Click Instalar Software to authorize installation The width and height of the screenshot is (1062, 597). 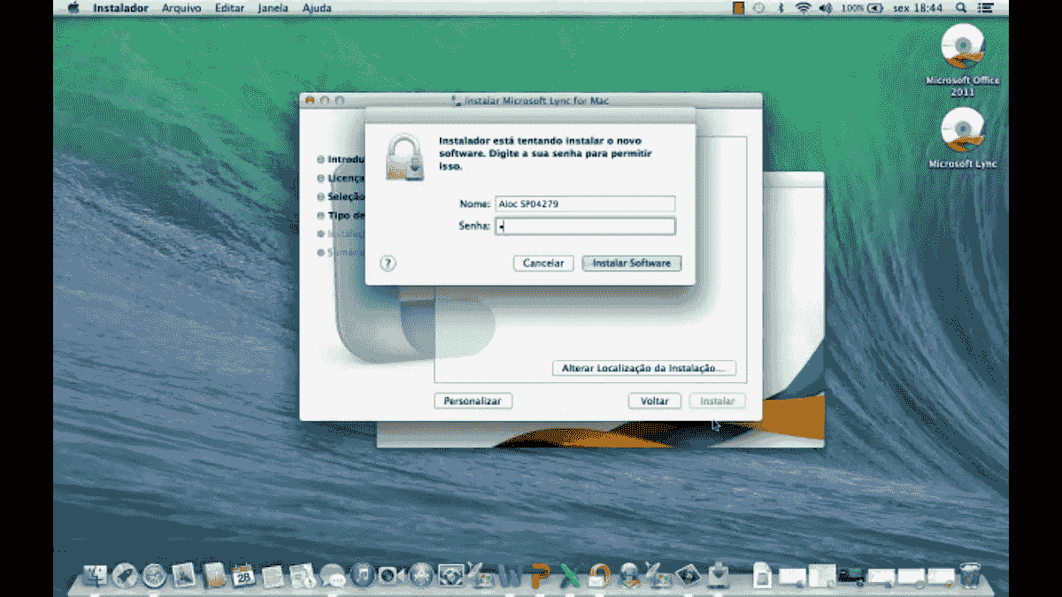pyautogui.click(x=632, y=263)
